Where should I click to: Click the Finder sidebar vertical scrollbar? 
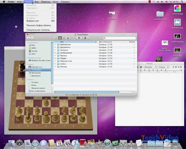click(x=52, y=63)
